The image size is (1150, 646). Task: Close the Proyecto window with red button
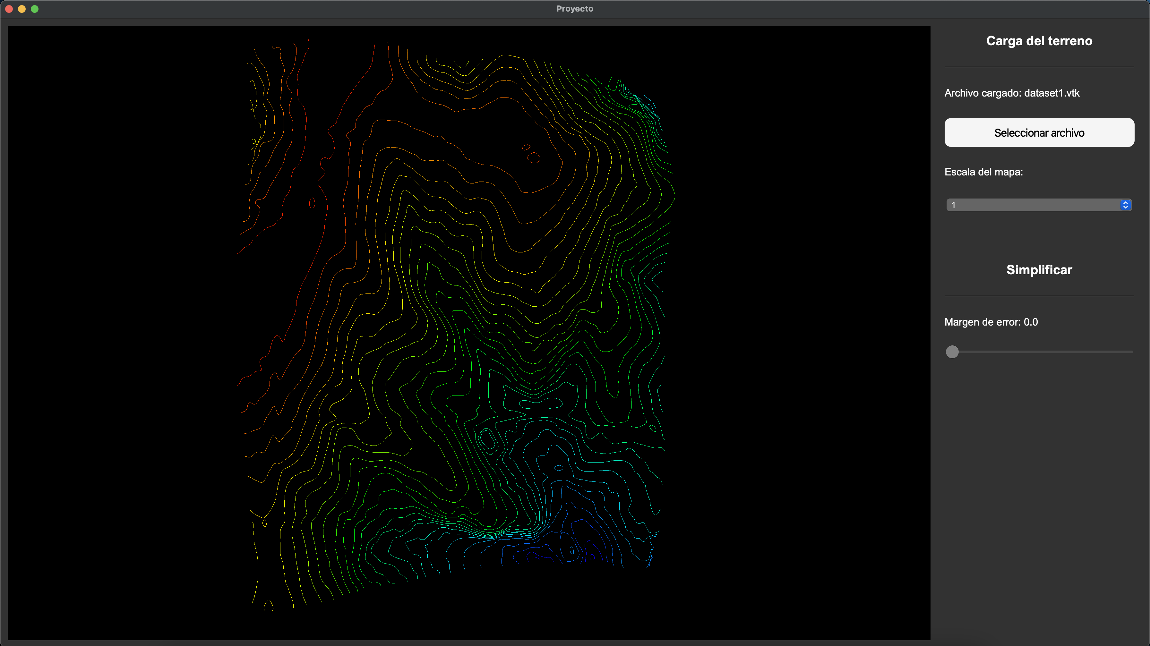[9, 8]
